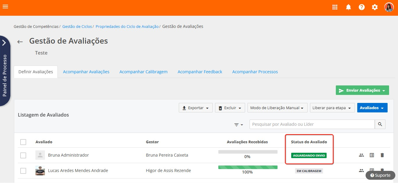Open evaluators people icon for Bruna Administrador
The image size is (398, 183).
(x=361, y=155)
